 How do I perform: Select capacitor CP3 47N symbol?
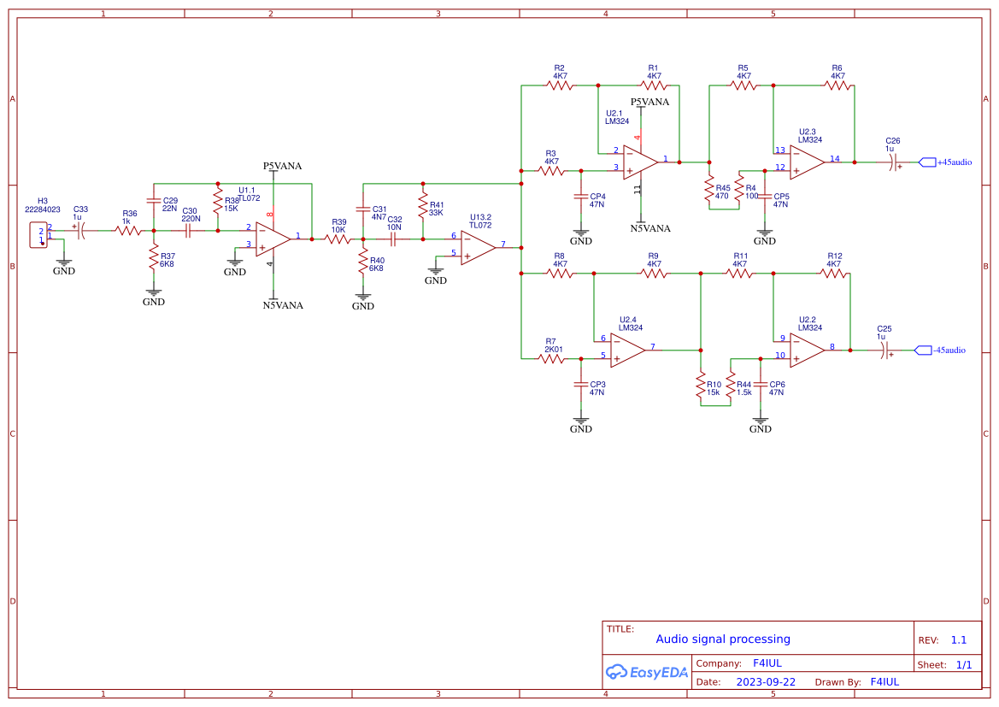pos(580,385)
